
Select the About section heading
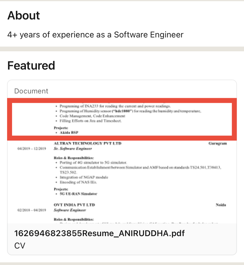click(24, 15)
